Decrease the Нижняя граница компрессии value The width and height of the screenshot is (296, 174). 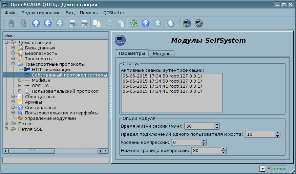[224, 152]
